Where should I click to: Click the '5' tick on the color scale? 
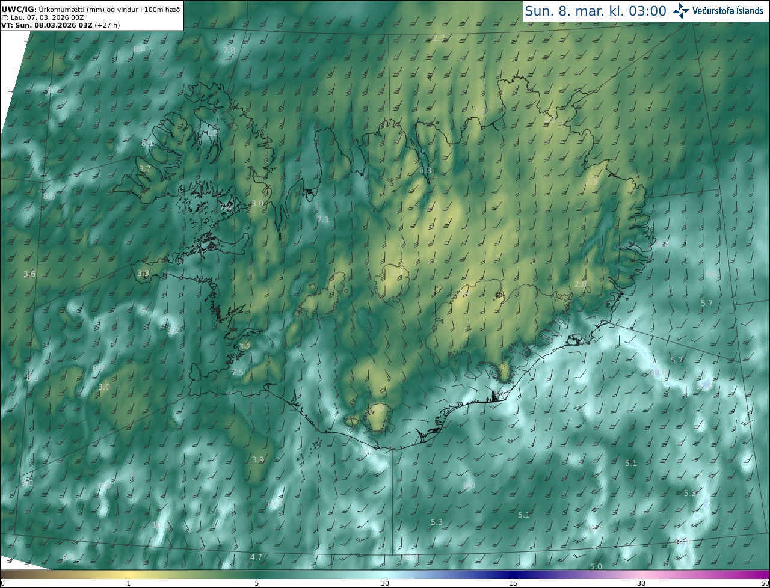[x=257, y=583]
